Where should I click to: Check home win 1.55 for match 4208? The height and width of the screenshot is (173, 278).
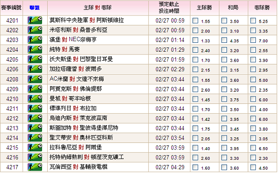point(195,79)
